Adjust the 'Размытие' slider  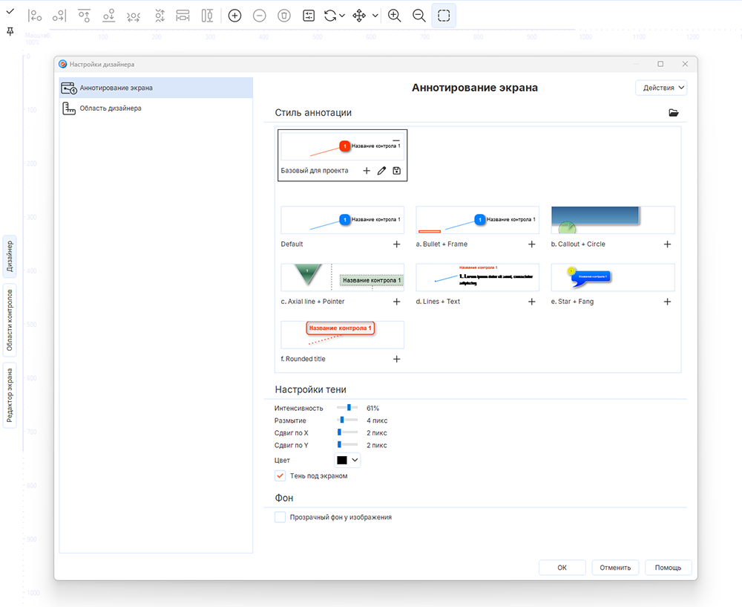pos(347,420)
